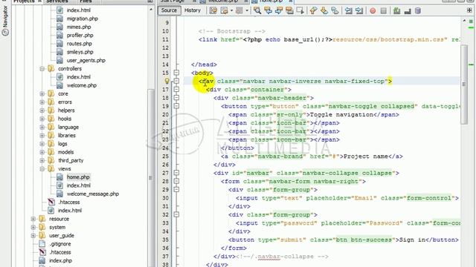
Task: Expand the hooks folder node
Action: coord(42,119)
